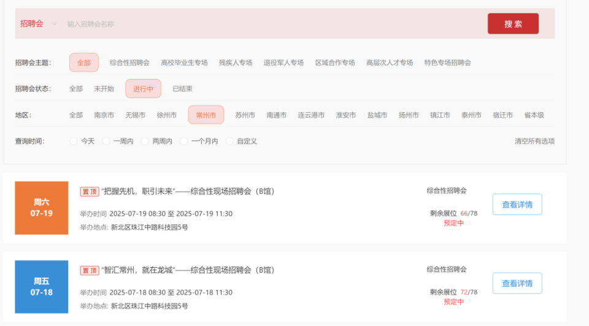
Task: Focus the 输入招聘会名称 search field
Action: [x=274, y=24]
